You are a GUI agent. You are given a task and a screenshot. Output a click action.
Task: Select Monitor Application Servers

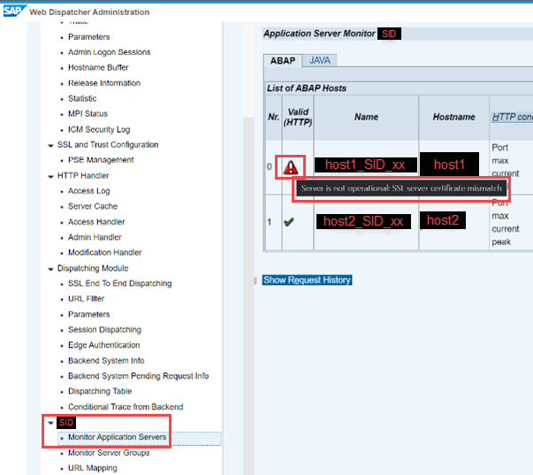(117, 437)
